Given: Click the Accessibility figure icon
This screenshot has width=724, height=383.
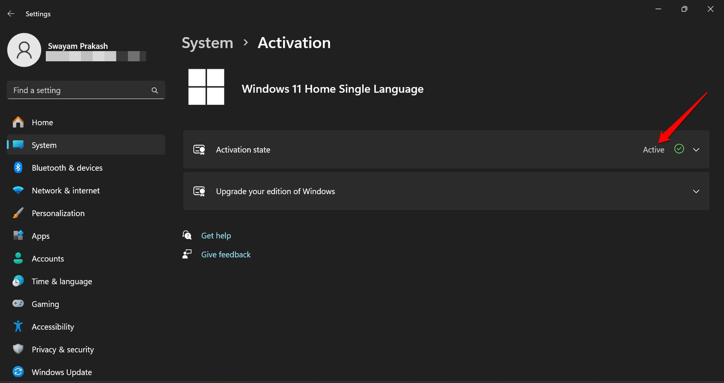Looking at the screenshot, I should (x=18, y=327).
